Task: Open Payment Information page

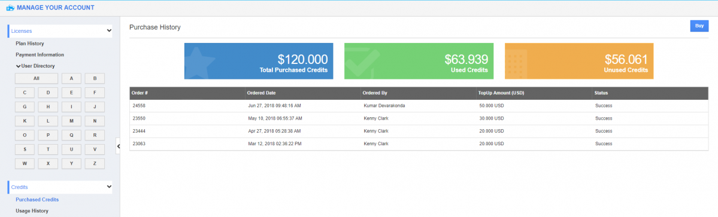Action: pos(40,55)
